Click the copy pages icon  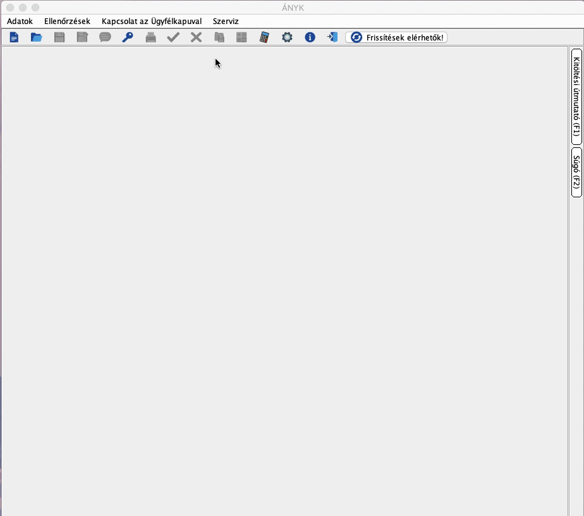tap(219, 37)
